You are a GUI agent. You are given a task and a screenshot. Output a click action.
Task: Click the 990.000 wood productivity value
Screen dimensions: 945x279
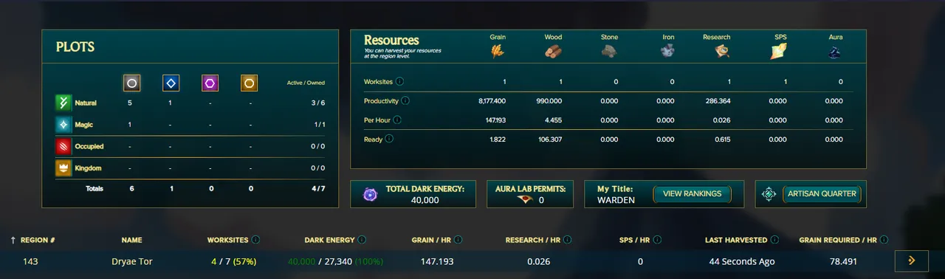(549, 101)
